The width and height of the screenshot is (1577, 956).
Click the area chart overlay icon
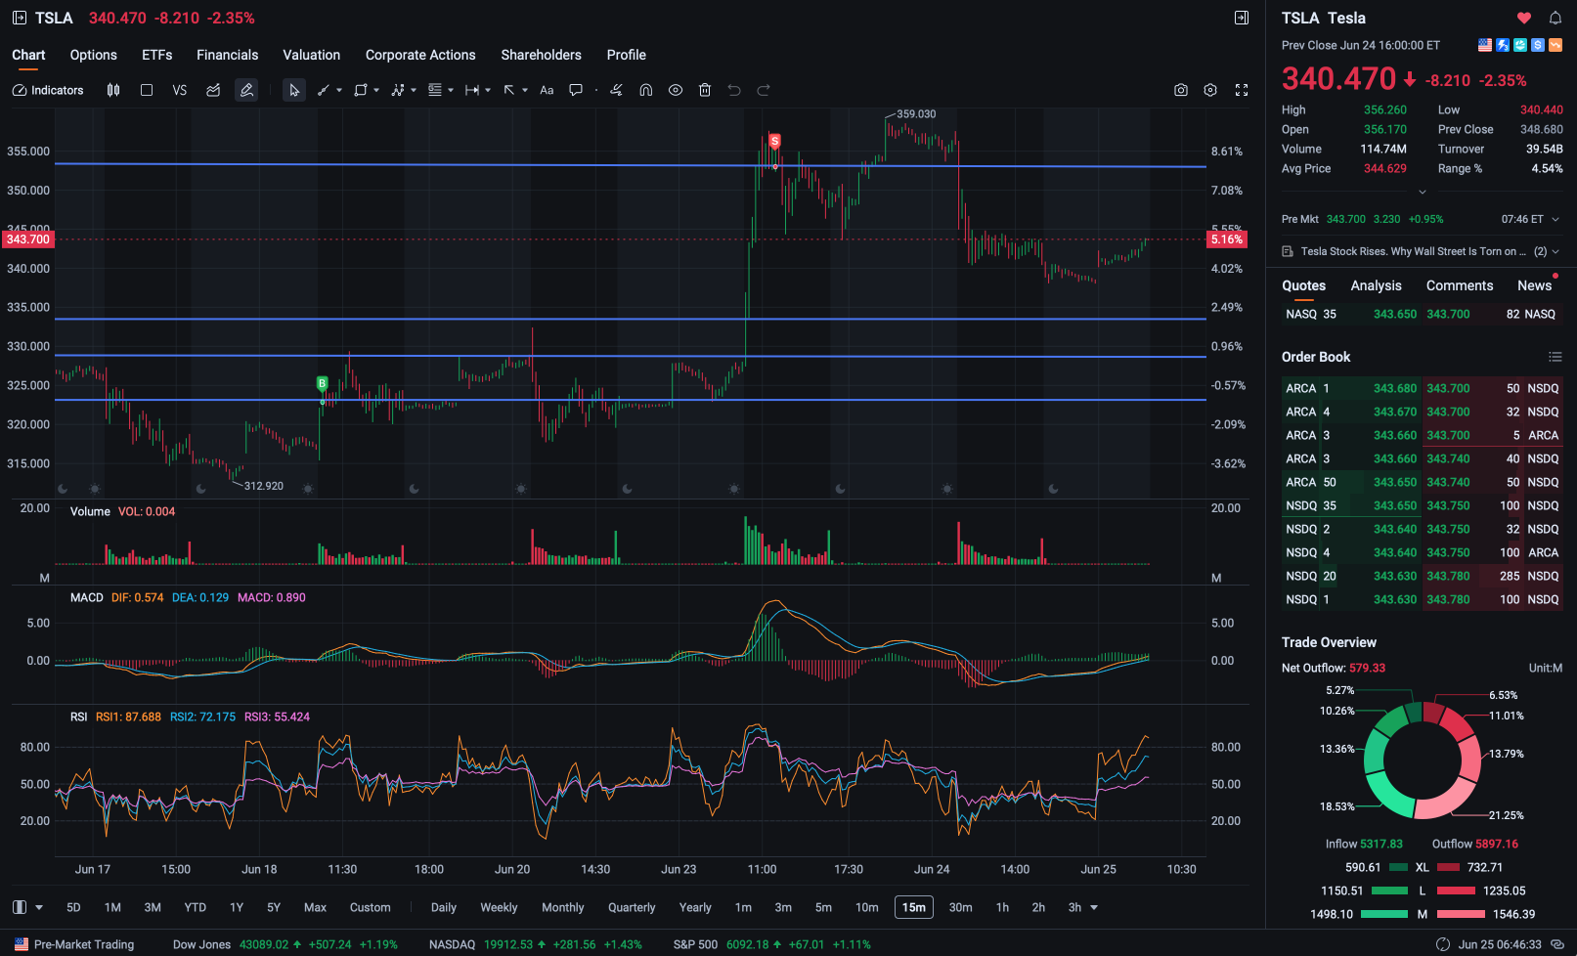point(213,90)
